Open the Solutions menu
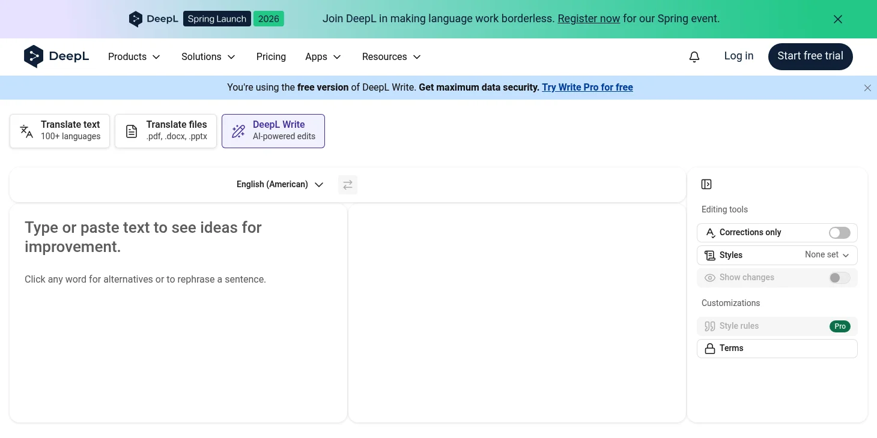 pyautogui.click(x=208, y=56)
